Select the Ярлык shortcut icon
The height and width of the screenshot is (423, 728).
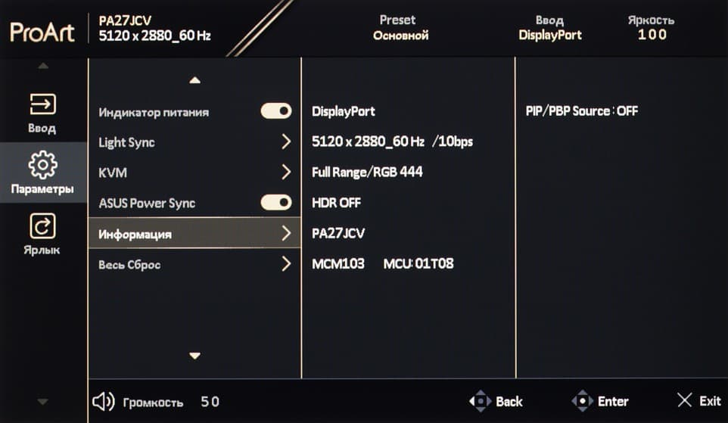tap(42, 225)
